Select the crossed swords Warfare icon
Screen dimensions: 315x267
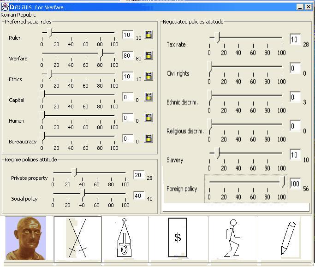77,238
